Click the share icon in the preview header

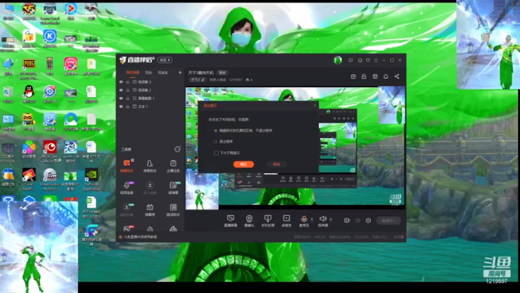(x=396, y=76)
